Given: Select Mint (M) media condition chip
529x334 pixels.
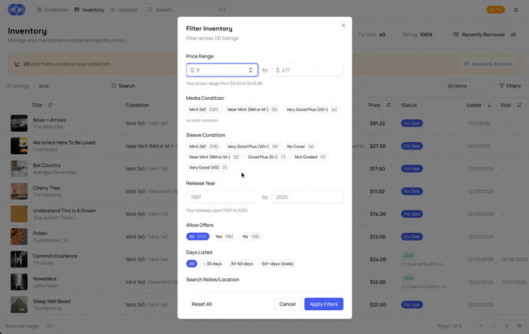Looking at the screenshot, I should [x=204, y=110].
